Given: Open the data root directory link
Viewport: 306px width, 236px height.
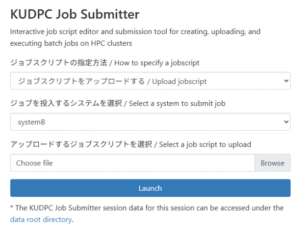Looking at the screenshot, I should coord(41,219).
